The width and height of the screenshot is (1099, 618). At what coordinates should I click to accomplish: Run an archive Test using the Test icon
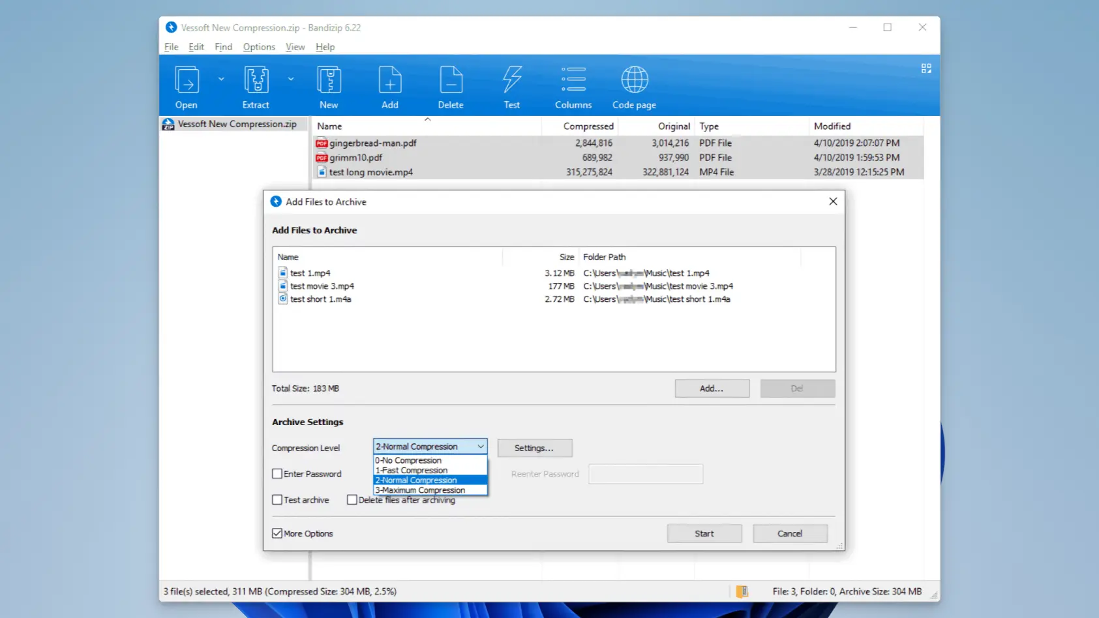(512, 85)
